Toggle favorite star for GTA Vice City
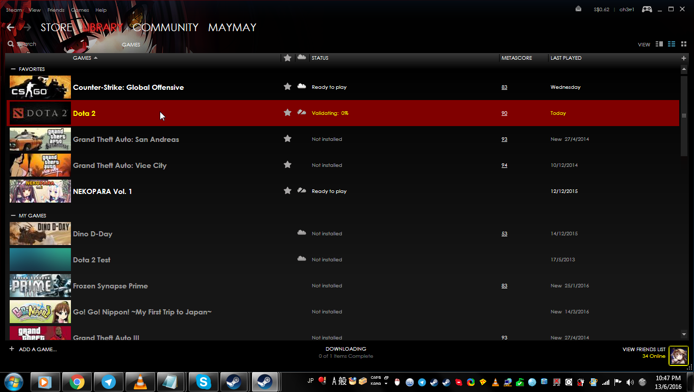 [x=287, y=165]
